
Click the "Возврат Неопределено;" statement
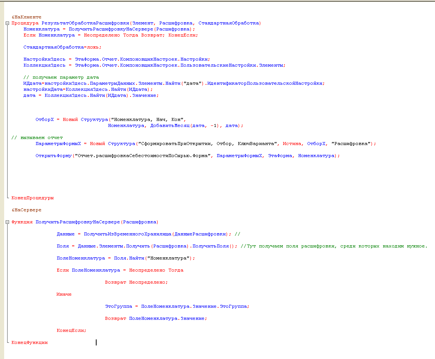tap(136, 282)
